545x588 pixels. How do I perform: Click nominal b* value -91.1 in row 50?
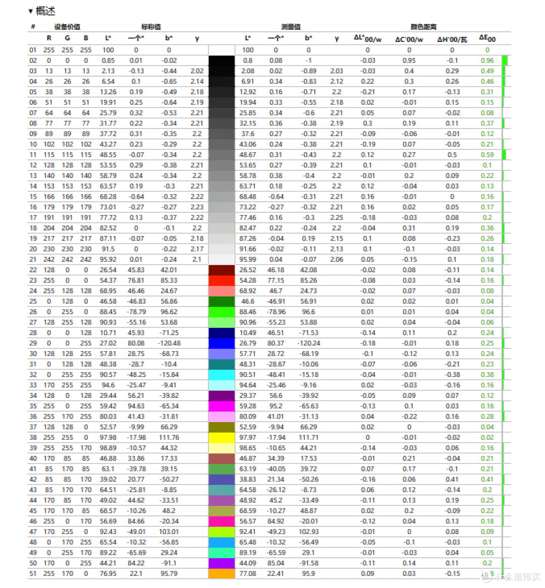pyautogui.click(x=169, y=563)
